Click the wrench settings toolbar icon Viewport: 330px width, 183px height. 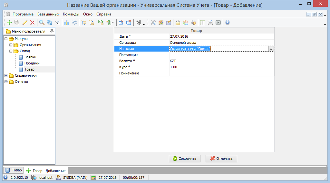(x=153, y=23)
